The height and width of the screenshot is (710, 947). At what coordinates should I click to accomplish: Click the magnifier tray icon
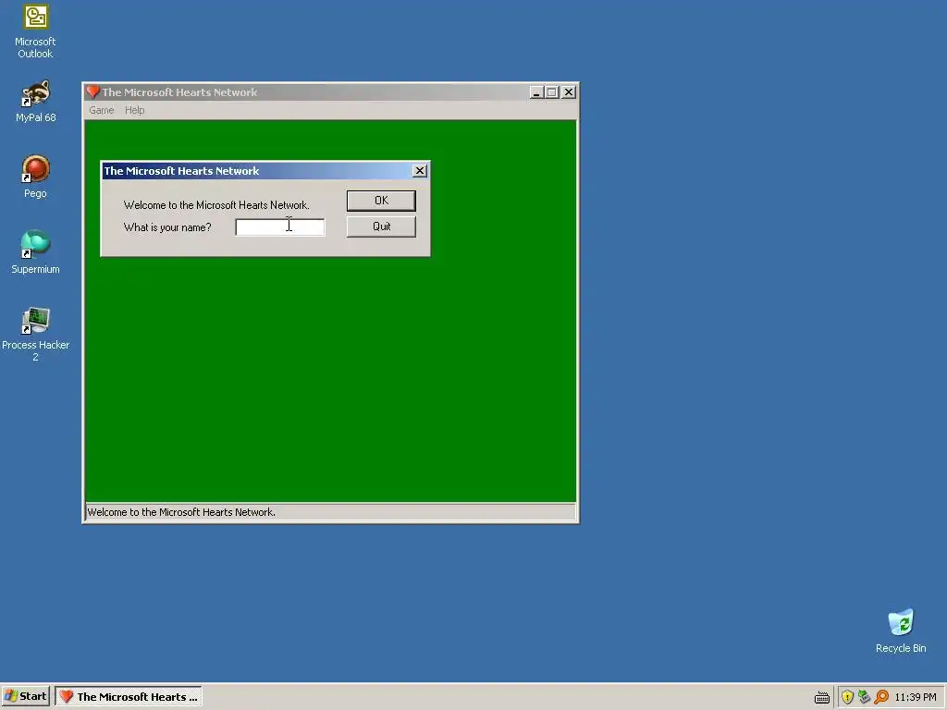tap(881, 697)
